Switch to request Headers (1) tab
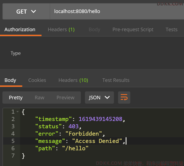Image resolution: width=184 pixels, height=166 pixels. (x=61, y=30)
